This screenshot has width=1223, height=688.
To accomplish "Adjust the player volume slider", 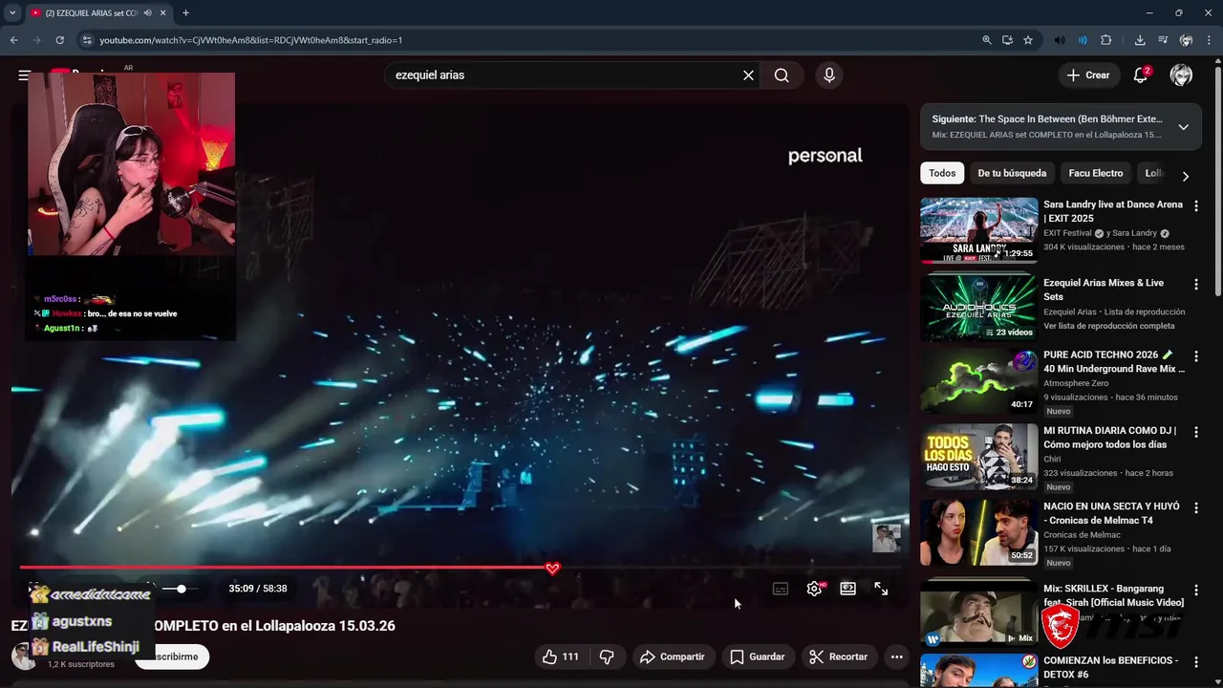I will pyautogui.click(x=181, y=589).
